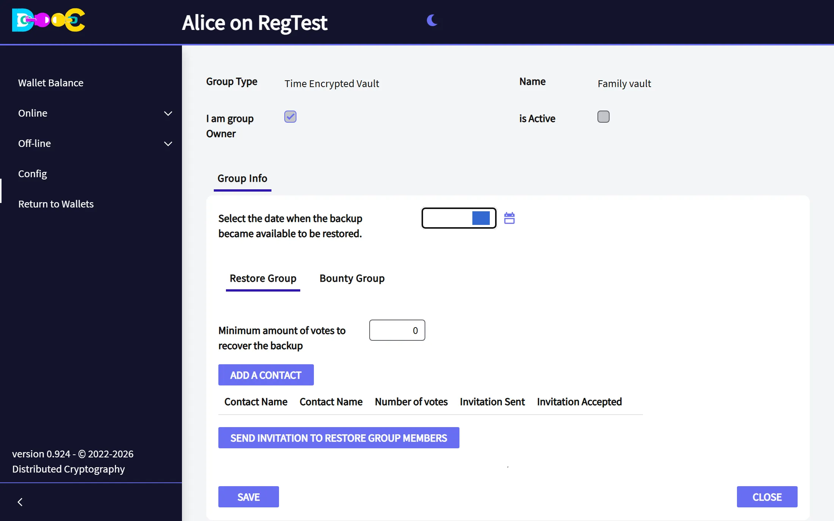Click the ADD A CONTACT button
The width and height of the screenshot is (834, 521).
click(266, 375)
